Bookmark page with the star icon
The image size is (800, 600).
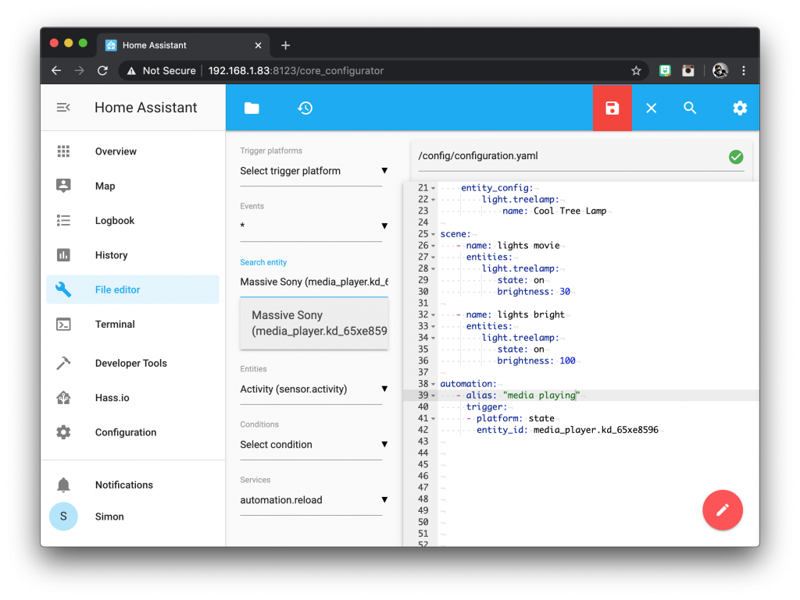(636, 71)
